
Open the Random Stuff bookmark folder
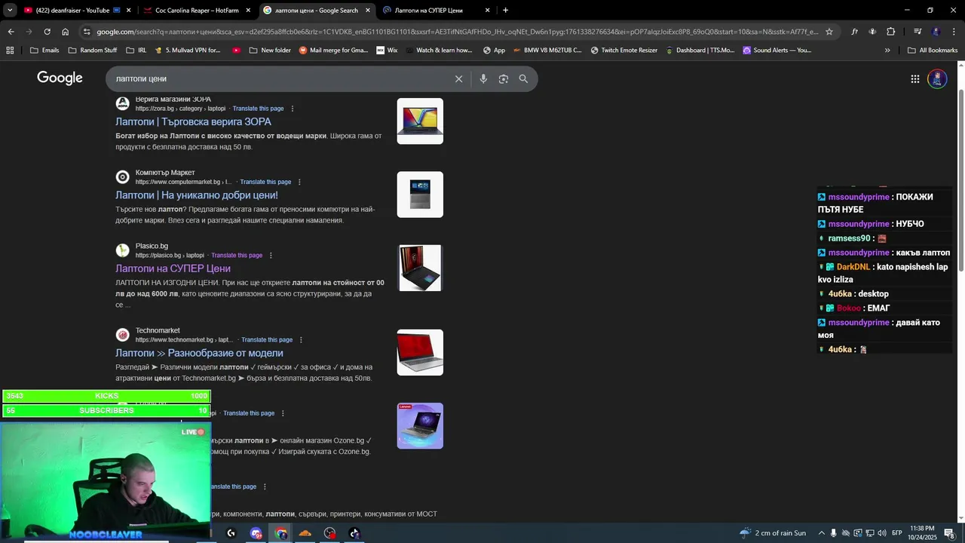92,51
